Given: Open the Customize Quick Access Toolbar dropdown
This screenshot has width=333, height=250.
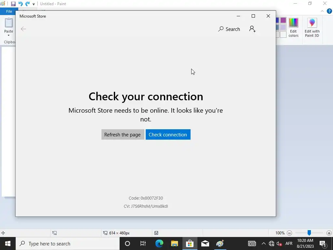Looking at the screenshot, I should tap(33, 4).
